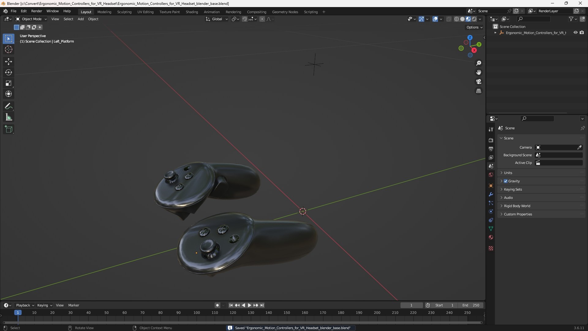The width and height of the screenshot is (588, 331).
Task: Open the World properties tab icon
Action: (x=491, y=175)
